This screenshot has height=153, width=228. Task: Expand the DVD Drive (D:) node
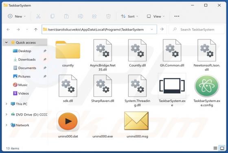[6, 114]
